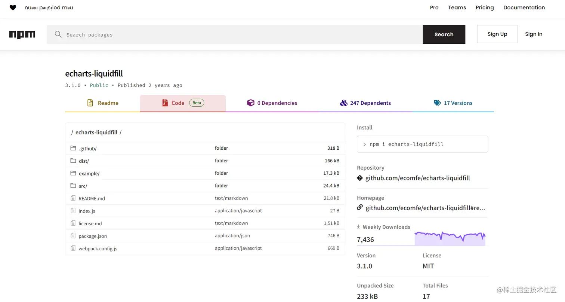Click the Dependencies cube icon
Image resolution: width=565 pixels, height=302 pixels.
pos(250,103)
